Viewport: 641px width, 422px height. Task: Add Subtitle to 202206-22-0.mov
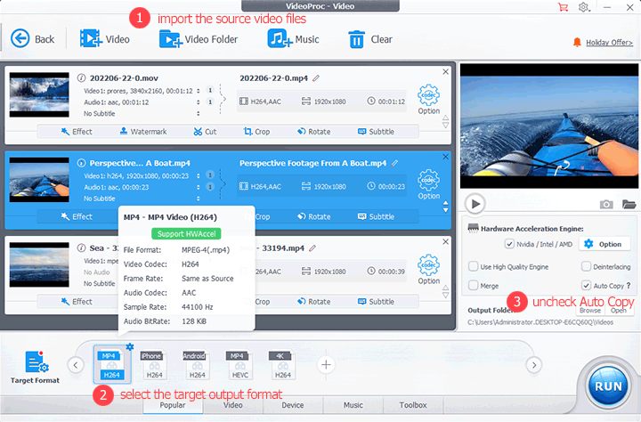coord(376,131)
